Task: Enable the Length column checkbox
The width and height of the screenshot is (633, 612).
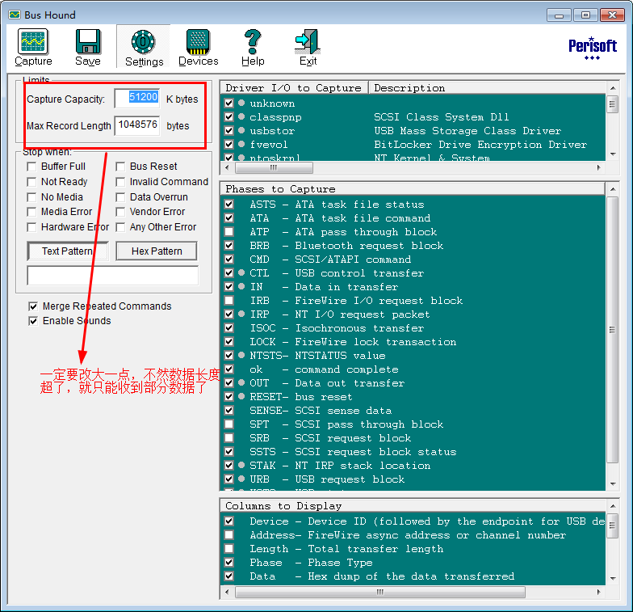Action: coord(229,548)
